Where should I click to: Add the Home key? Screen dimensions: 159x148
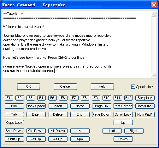(x=80, y=106)
